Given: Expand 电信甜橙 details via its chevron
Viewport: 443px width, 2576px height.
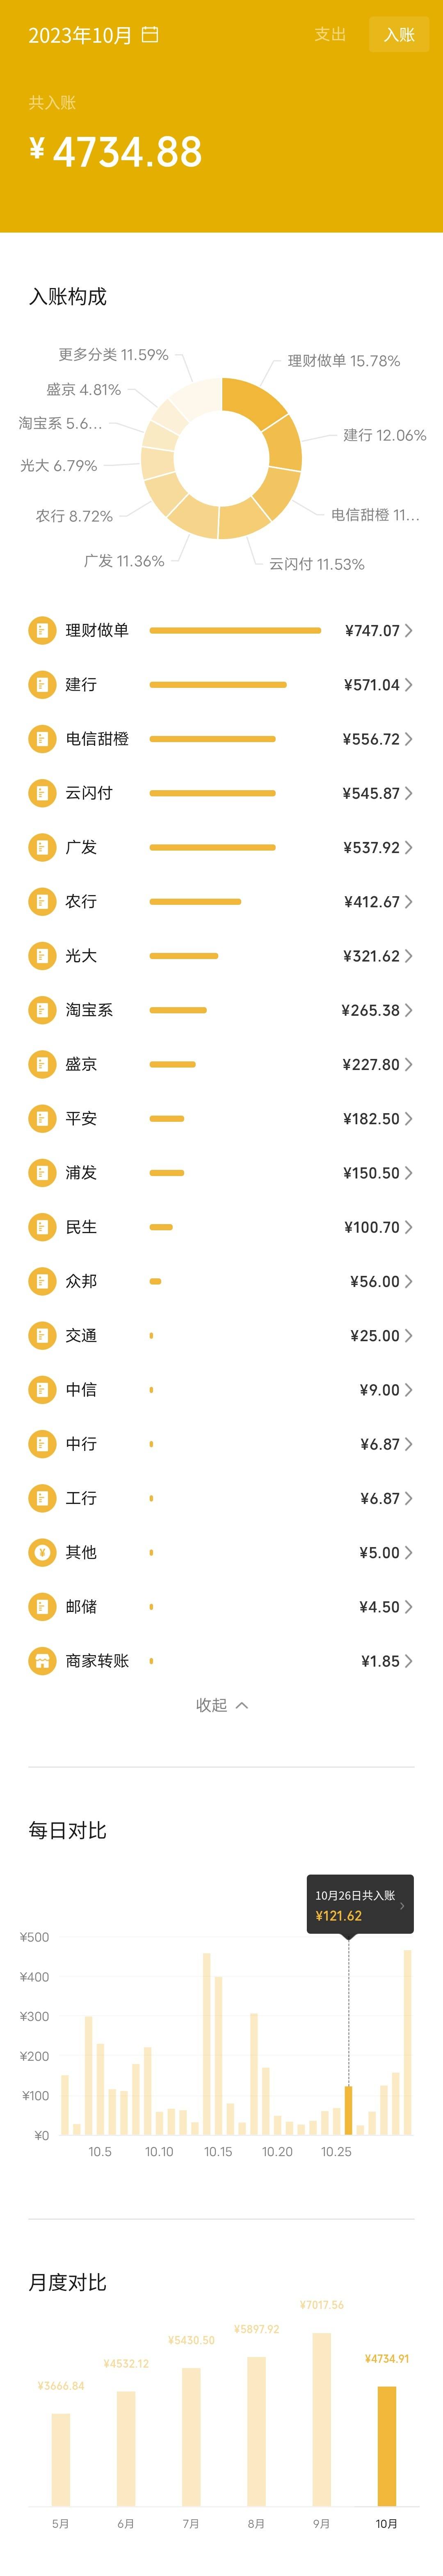Looking at the screenshot, I should click(409, 739).
